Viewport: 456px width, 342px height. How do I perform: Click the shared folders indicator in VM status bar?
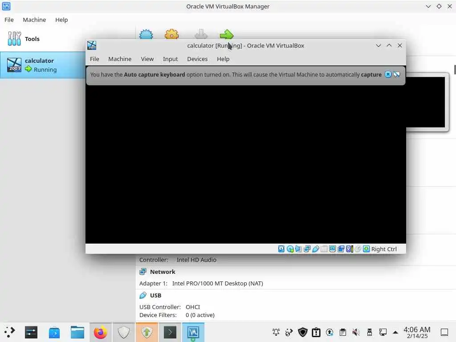tap(324, 249)
